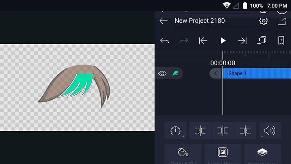Collapse Shape 1 clip with the left chevron
The width and height of the screenshot is (291, 164).
216,73
